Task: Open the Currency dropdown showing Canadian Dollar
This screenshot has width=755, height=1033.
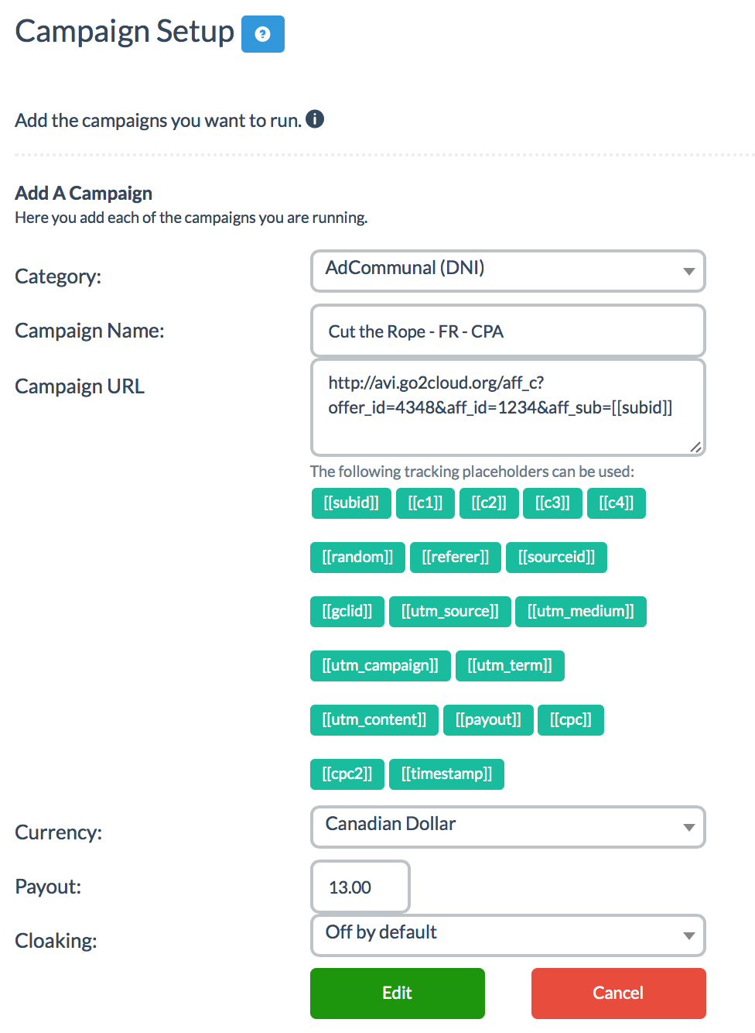Action: pos(508,827)
